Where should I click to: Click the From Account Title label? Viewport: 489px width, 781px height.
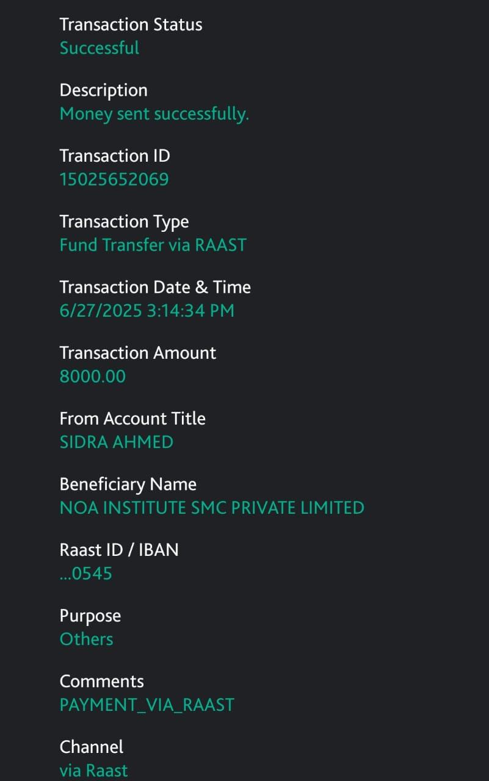(x=132, y=419)
